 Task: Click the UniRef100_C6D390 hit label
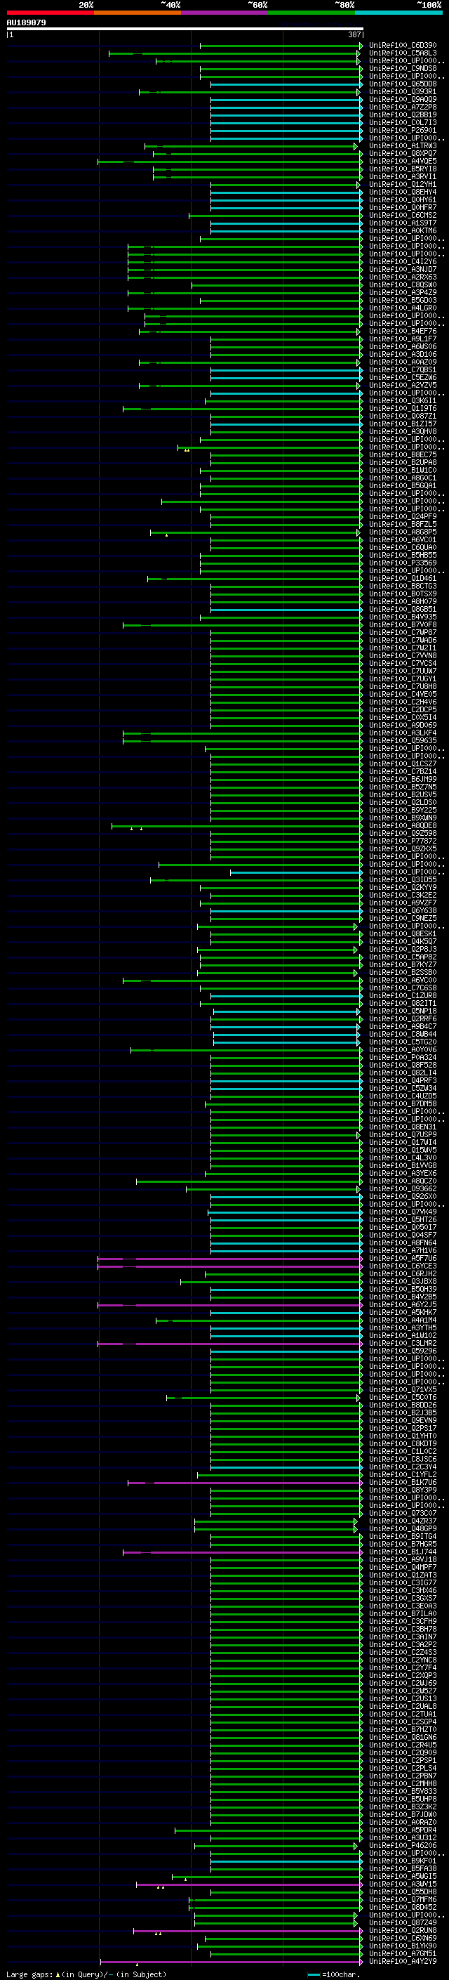402,46
